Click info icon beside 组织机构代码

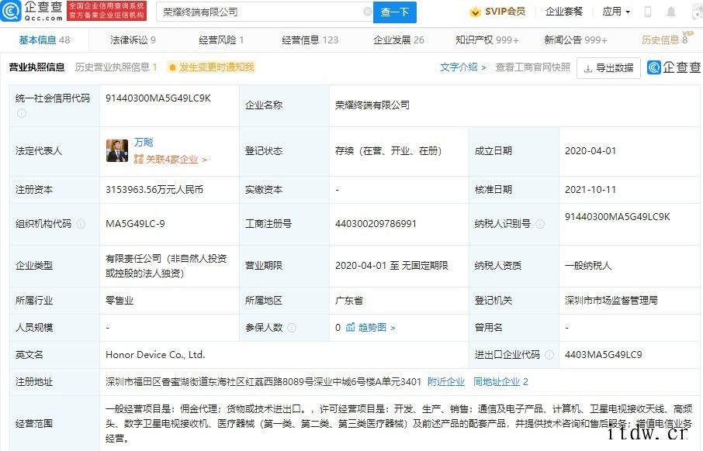click(x=81, y=224)
